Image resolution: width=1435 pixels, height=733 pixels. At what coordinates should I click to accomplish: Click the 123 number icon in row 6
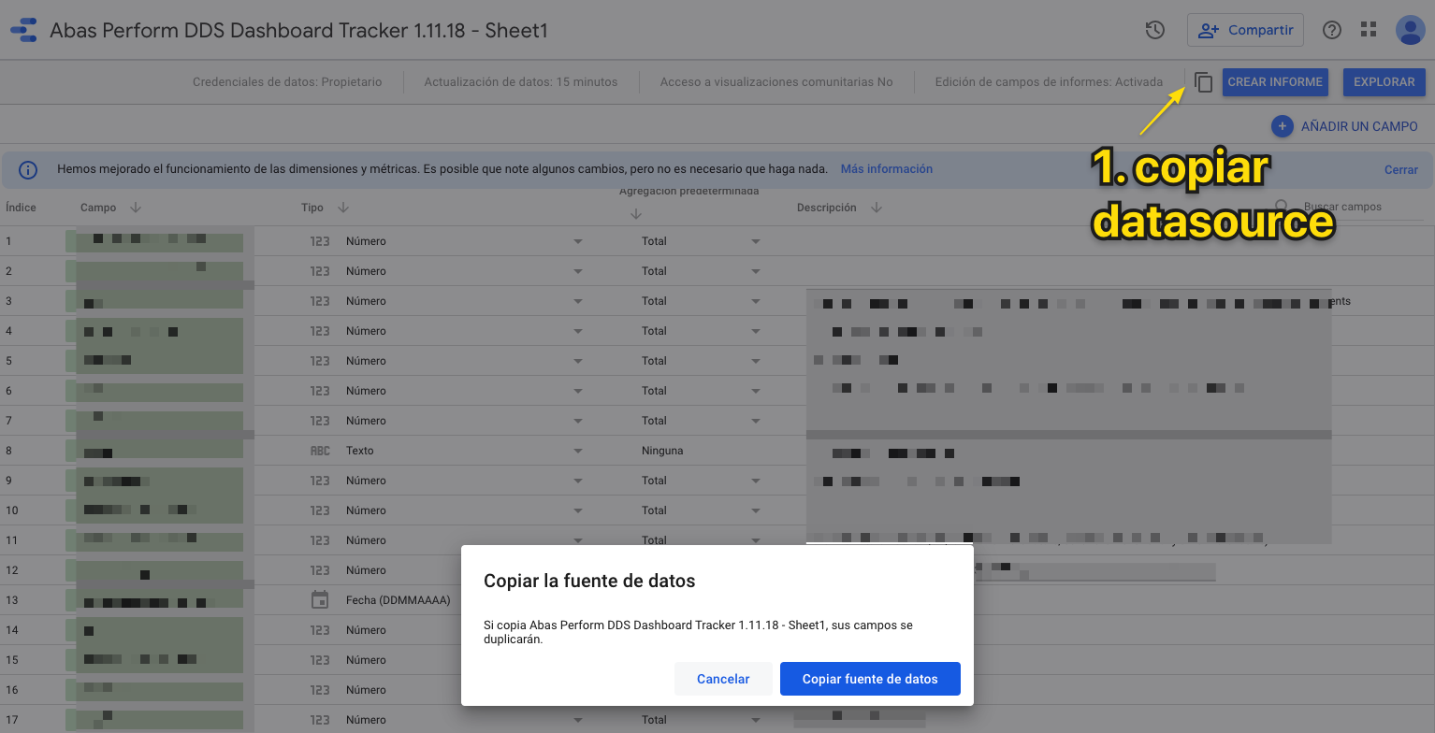[x=320, y=391]
